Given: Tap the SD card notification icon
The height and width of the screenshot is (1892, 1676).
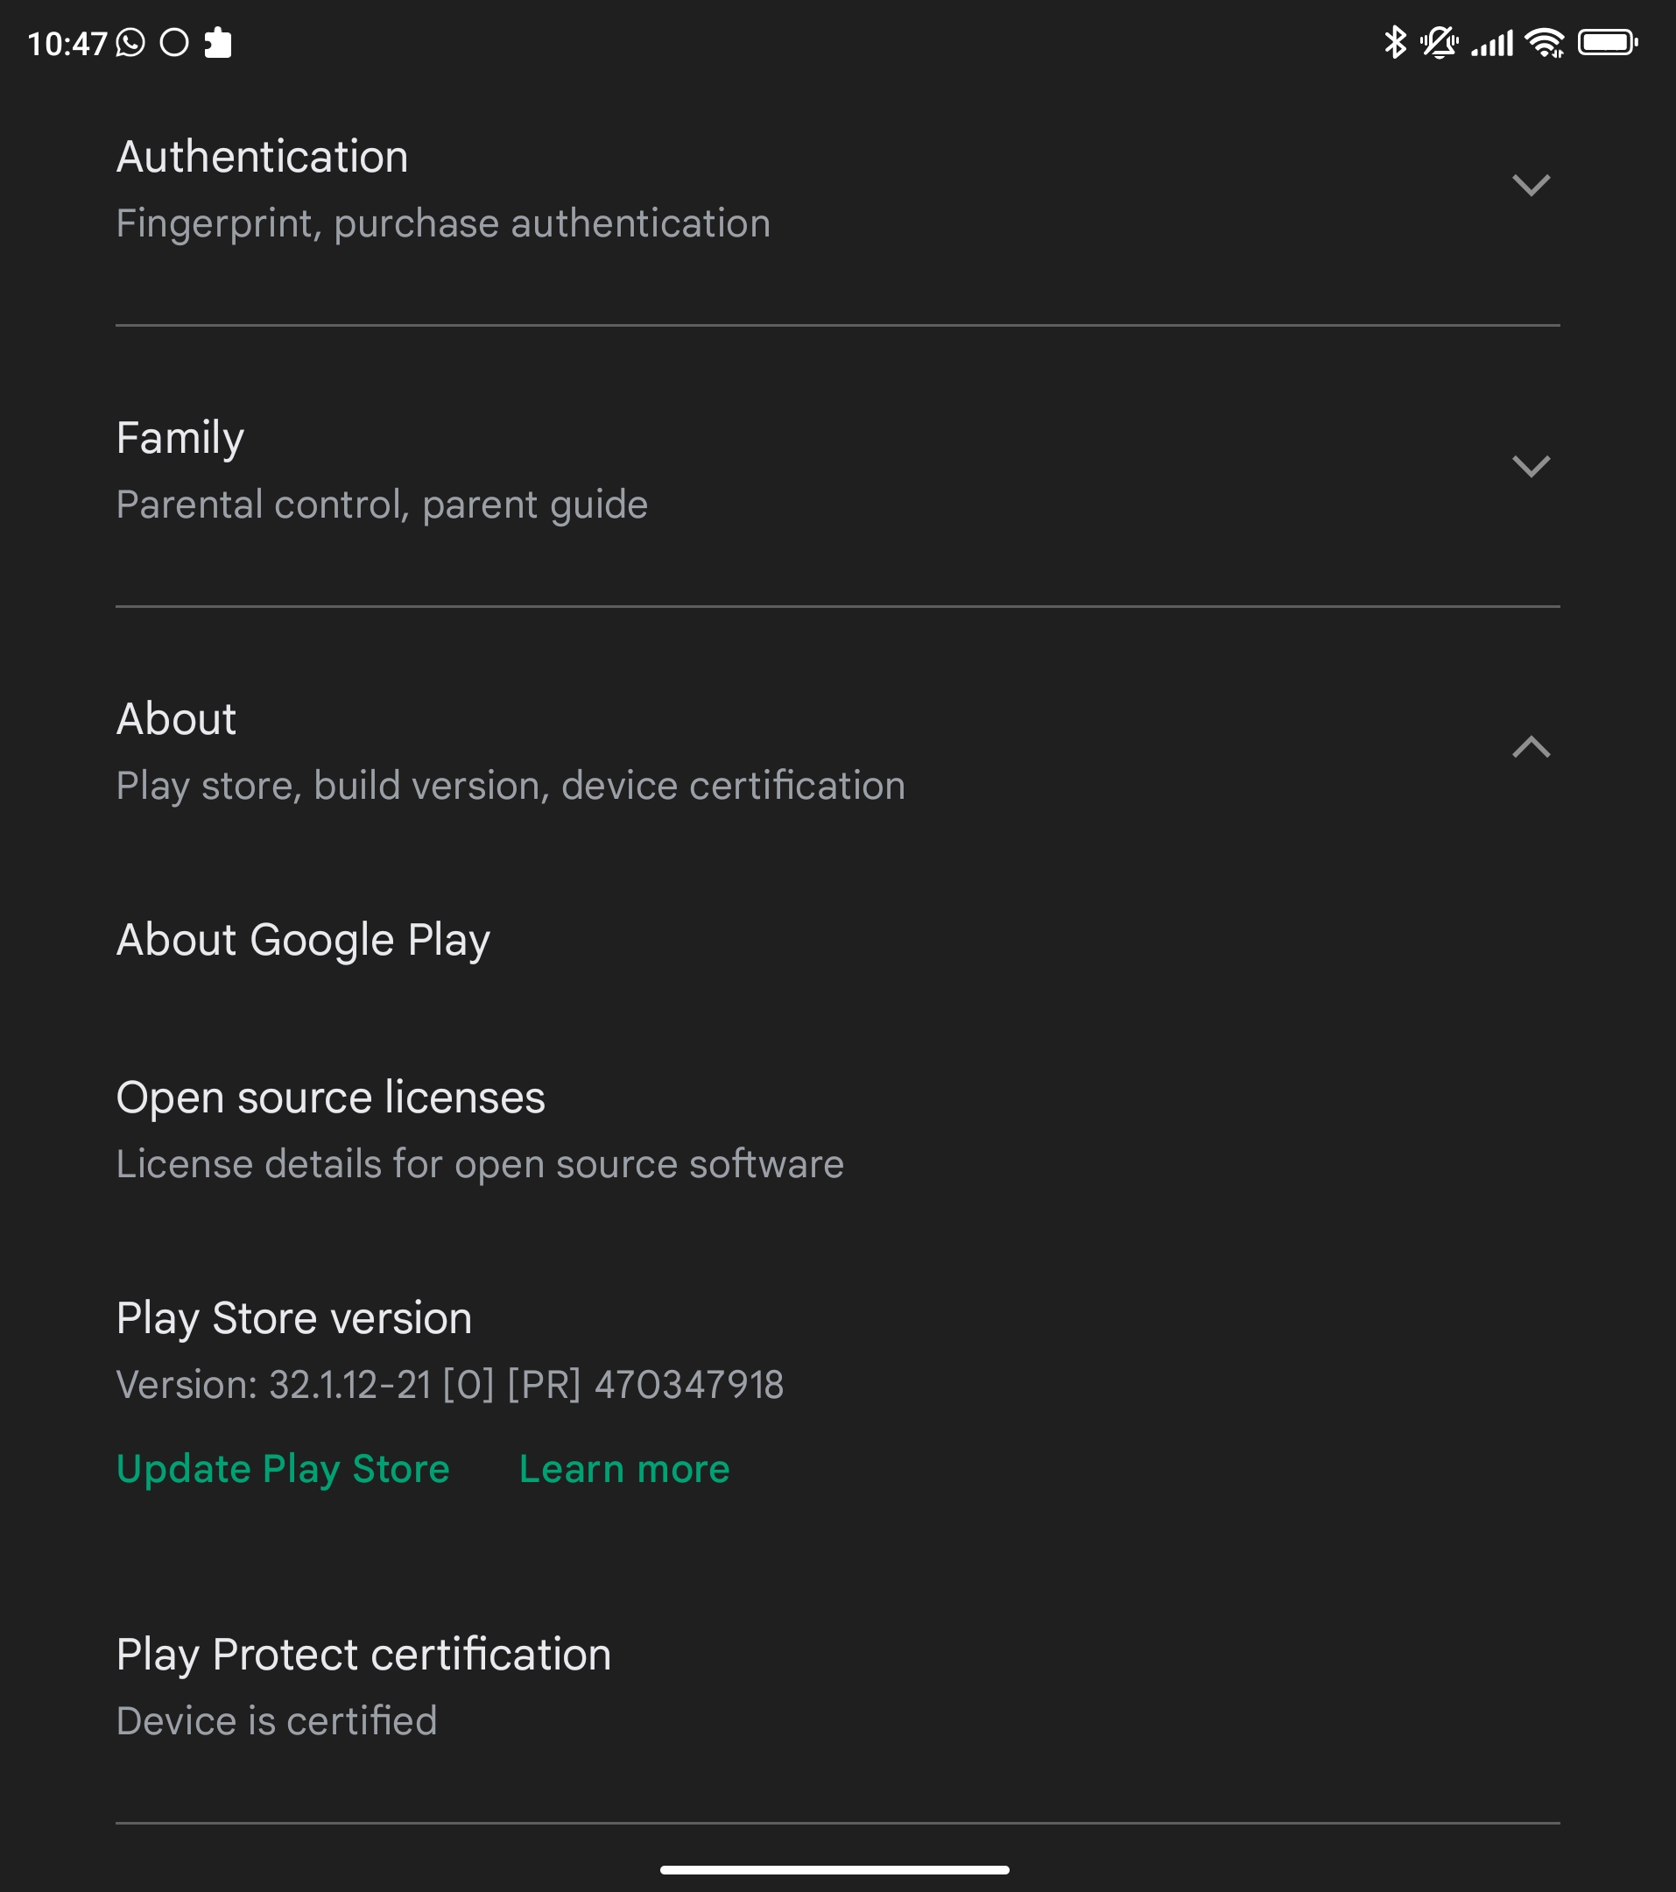Looking at the screenshot, I should coord(217,43).
